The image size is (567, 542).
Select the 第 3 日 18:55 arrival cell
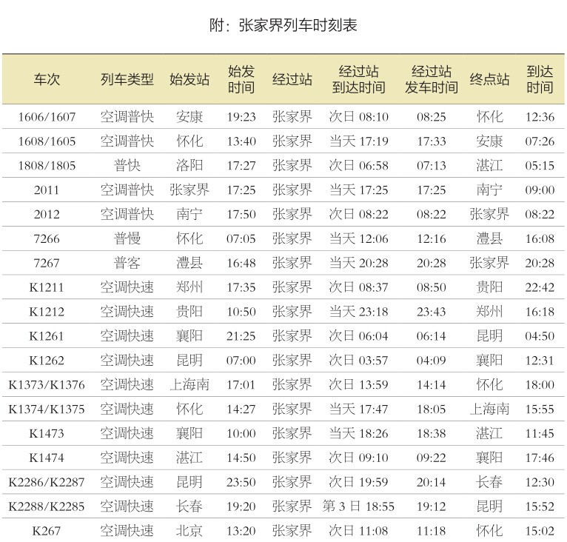(x=358, y=507)
